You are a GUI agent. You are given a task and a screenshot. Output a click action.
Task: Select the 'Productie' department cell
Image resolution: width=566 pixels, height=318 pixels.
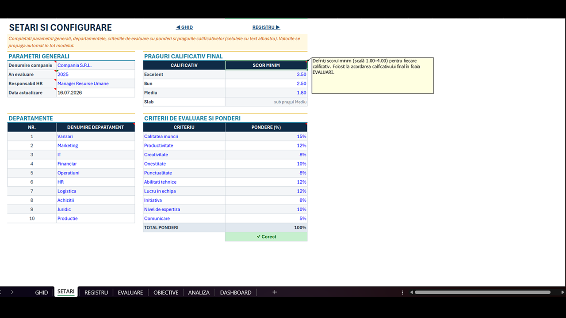96,219
